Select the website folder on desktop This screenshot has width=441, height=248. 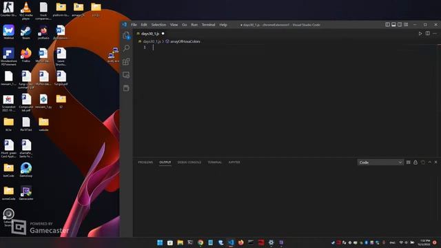(x=43, y=124)
